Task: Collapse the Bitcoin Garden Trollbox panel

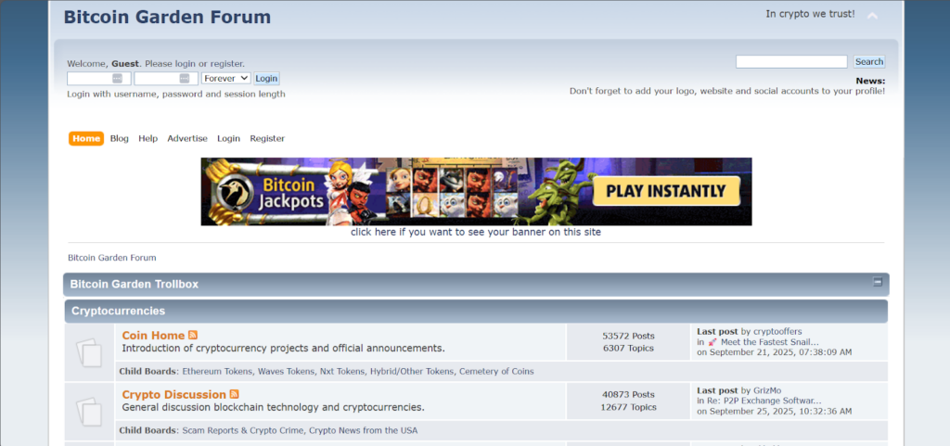Action: coord(877,282)
